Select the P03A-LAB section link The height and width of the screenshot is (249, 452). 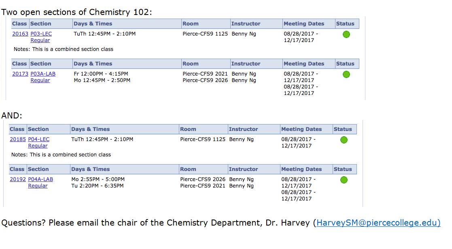(43, 74)
